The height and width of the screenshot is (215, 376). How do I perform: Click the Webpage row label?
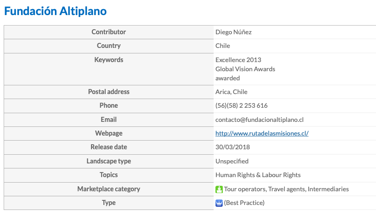(108, 133)
